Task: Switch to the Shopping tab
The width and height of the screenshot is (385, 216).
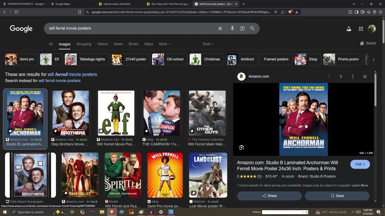Action: pyautogui.click(x=84, y=44)
